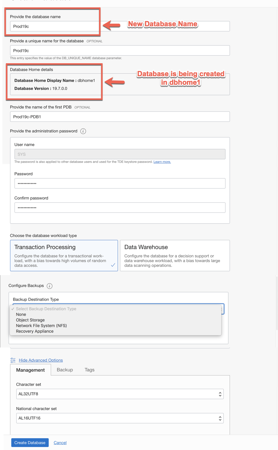The image size is (278, 450).
Task: Click Hide Advanced Options link
Action: coord(41,360)
